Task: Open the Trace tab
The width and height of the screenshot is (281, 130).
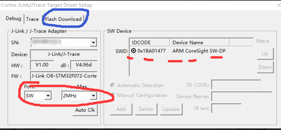Action: click(x=32, y=19)
